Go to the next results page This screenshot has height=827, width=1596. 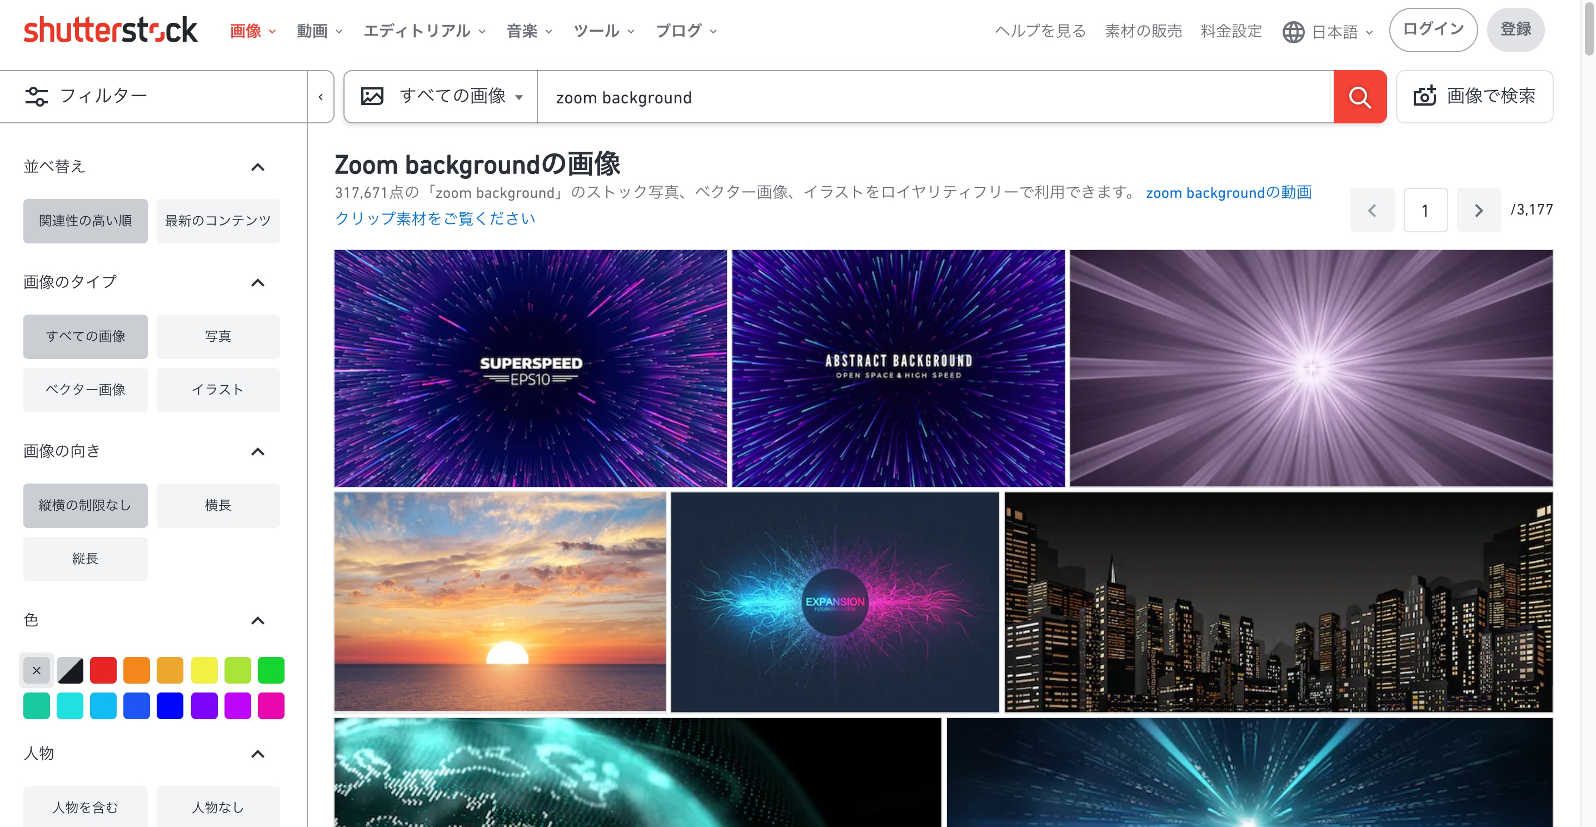click(x=1478, y=210)
